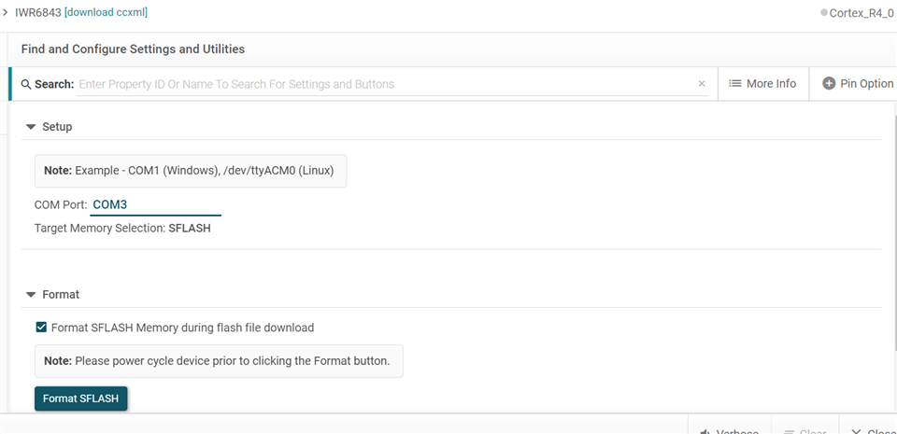Click the Pin Option button label
Image resolution: width=897 pixels, height=434 pixels.
pos(867,84)
